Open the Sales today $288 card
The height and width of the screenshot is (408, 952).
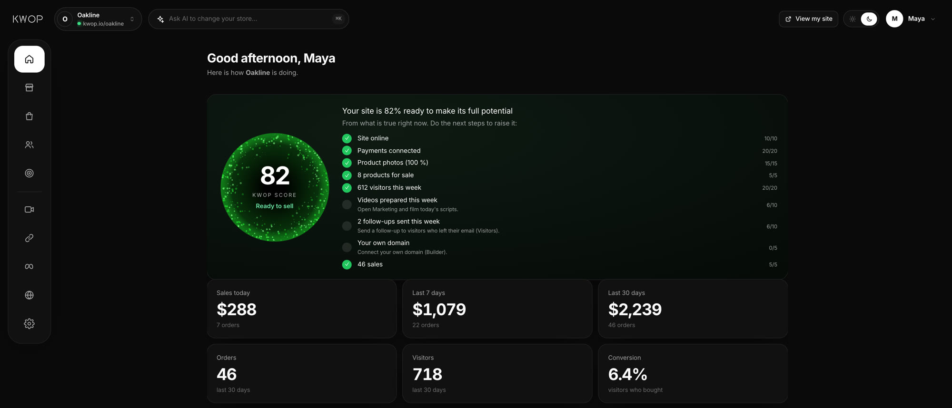[302, 309]
